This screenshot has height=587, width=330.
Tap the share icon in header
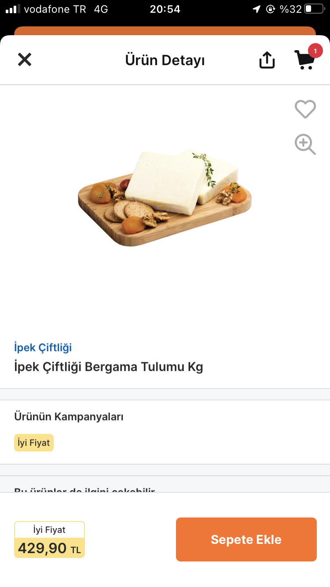[267, 60]
